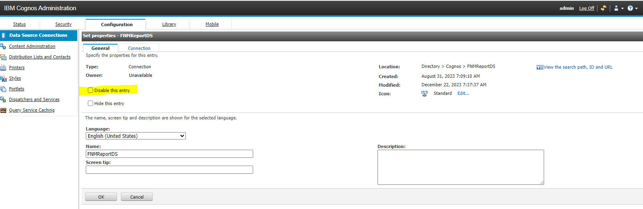Click the Edit... icon link
The height and width of the screenshot is (209, 643).
[x=463, y=93]
